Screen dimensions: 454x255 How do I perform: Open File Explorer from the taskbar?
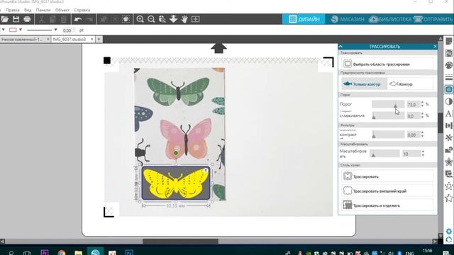78,253
